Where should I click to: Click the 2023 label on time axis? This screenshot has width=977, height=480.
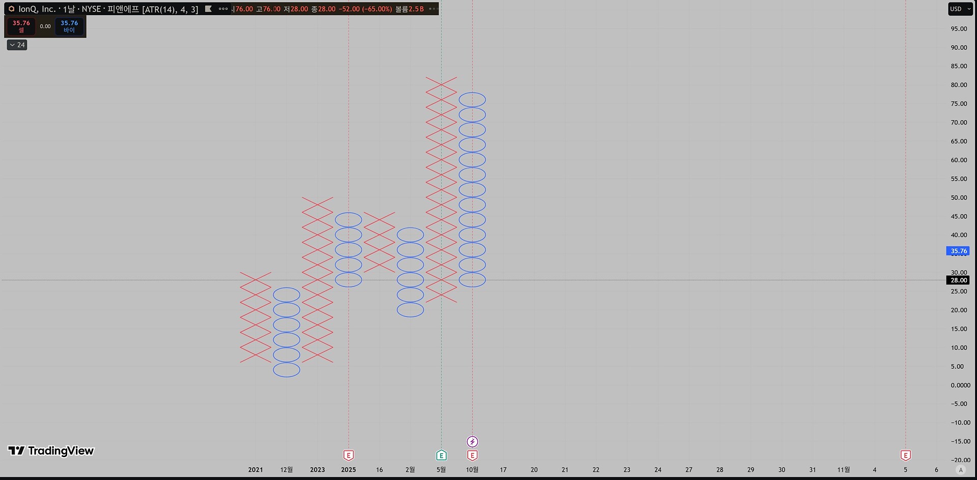click(x=318, y=470)
